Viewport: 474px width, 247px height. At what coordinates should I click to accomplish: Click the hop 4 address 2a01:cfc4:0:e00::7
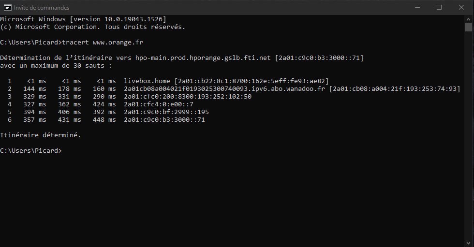pyautogui.click(x=159, y=104)
